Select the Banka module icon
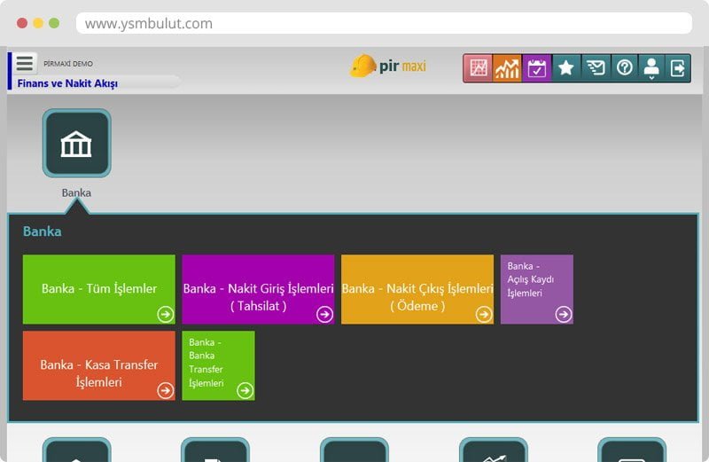The width and height of the screenshot is (709, 462). pos(76,144)
